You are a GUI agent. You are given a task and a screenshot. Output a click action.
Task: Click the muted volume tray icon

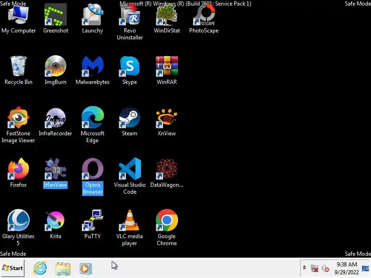[326, 269]
